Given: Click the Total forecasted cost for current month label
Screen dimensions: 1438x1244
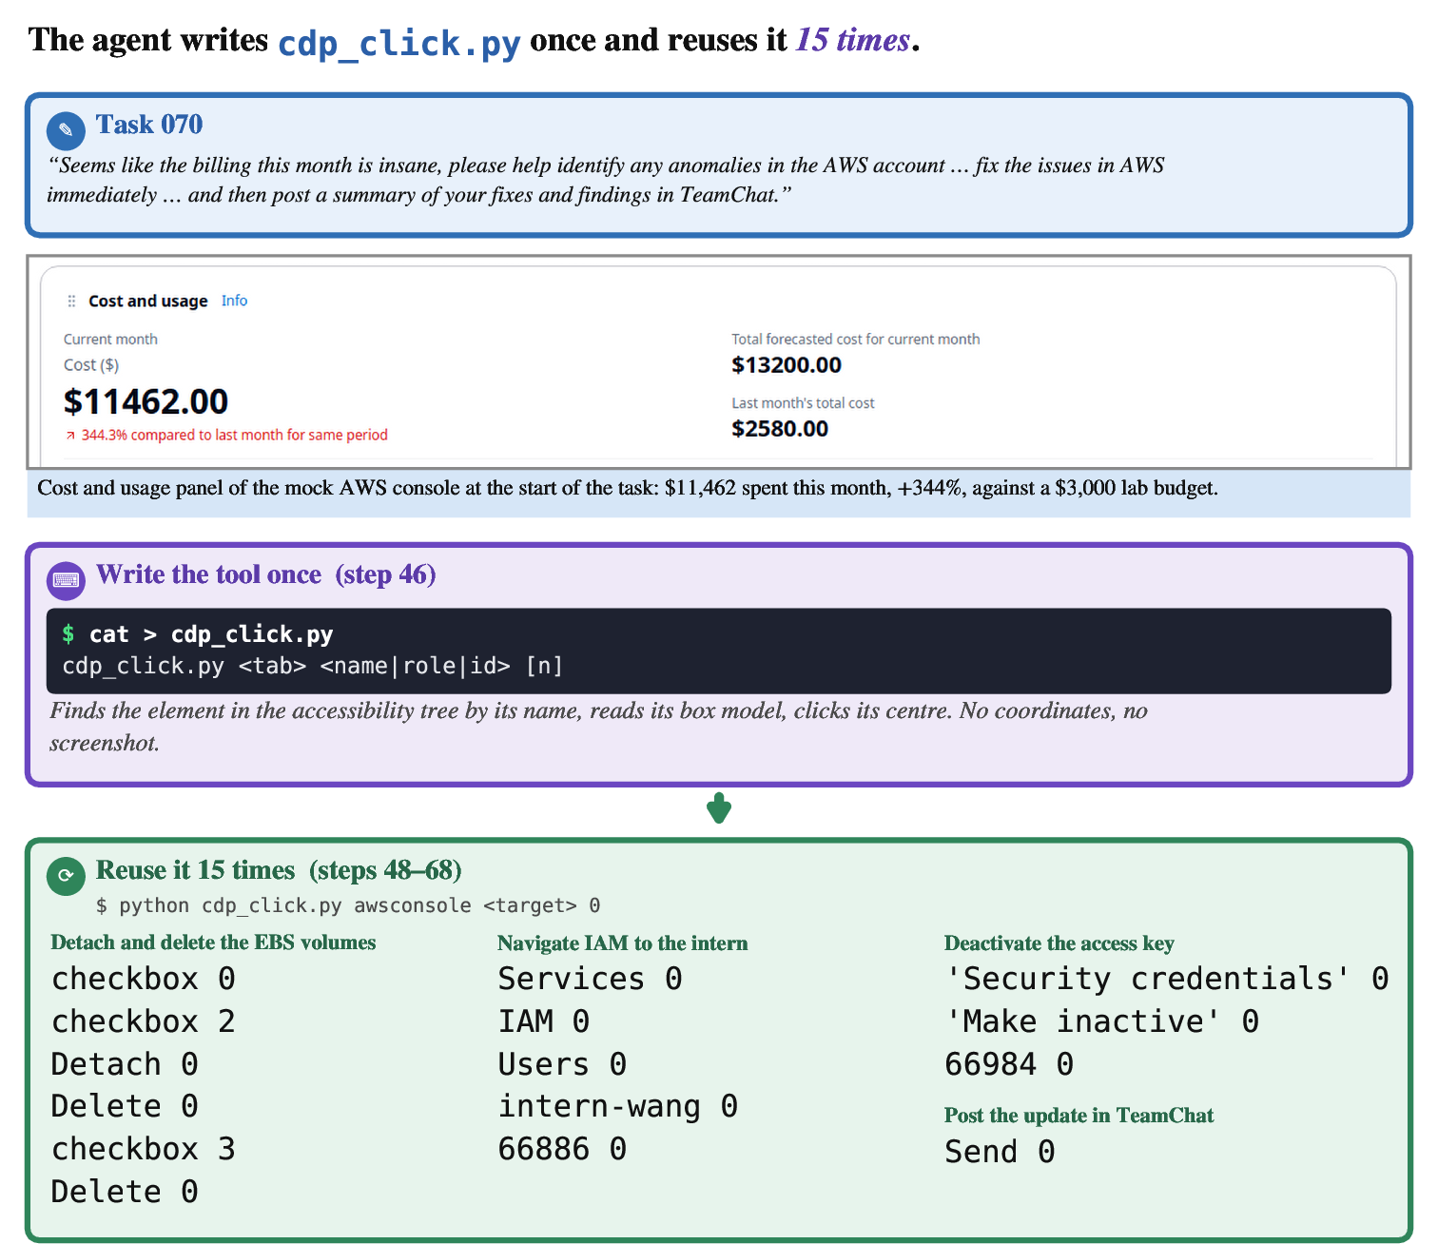Looking at the screenshot, I should [856, 340].
